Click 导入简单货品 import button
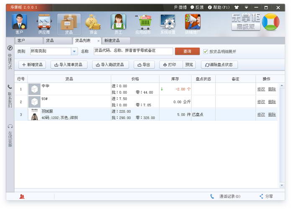This screenshot has width=291, height=209. pos(69,65)
